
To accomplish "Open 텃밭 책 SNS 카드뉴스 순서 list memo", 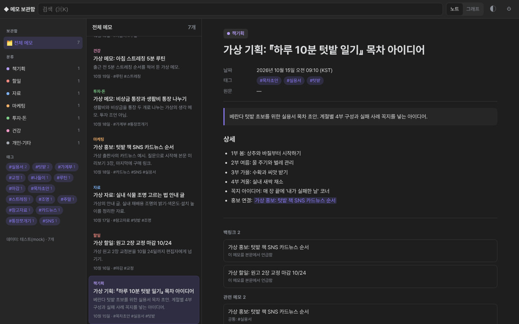I will tap(144, 156).
